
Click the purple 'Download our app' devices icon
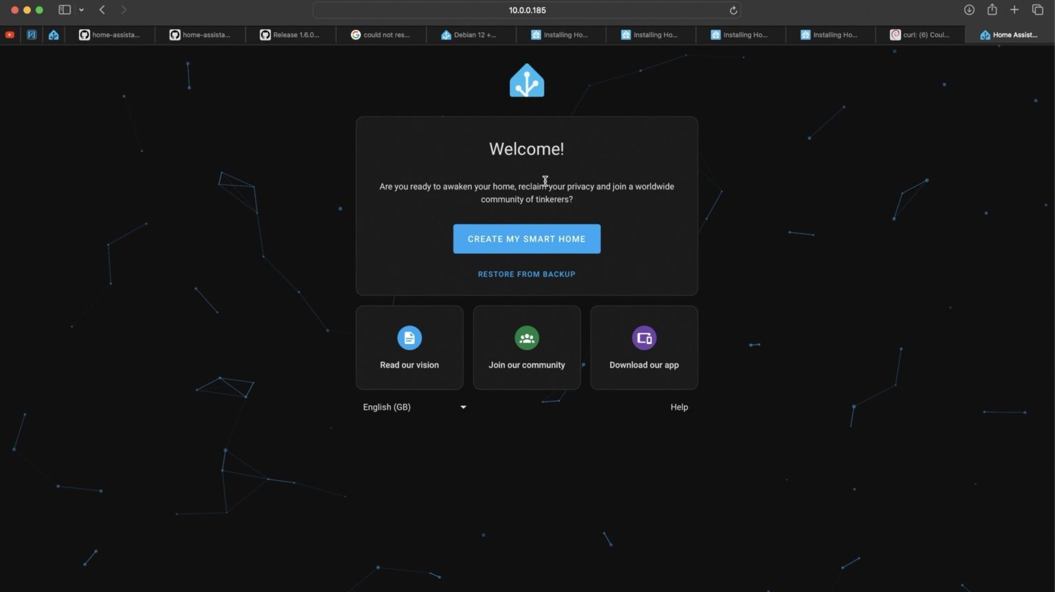(644, 337)
